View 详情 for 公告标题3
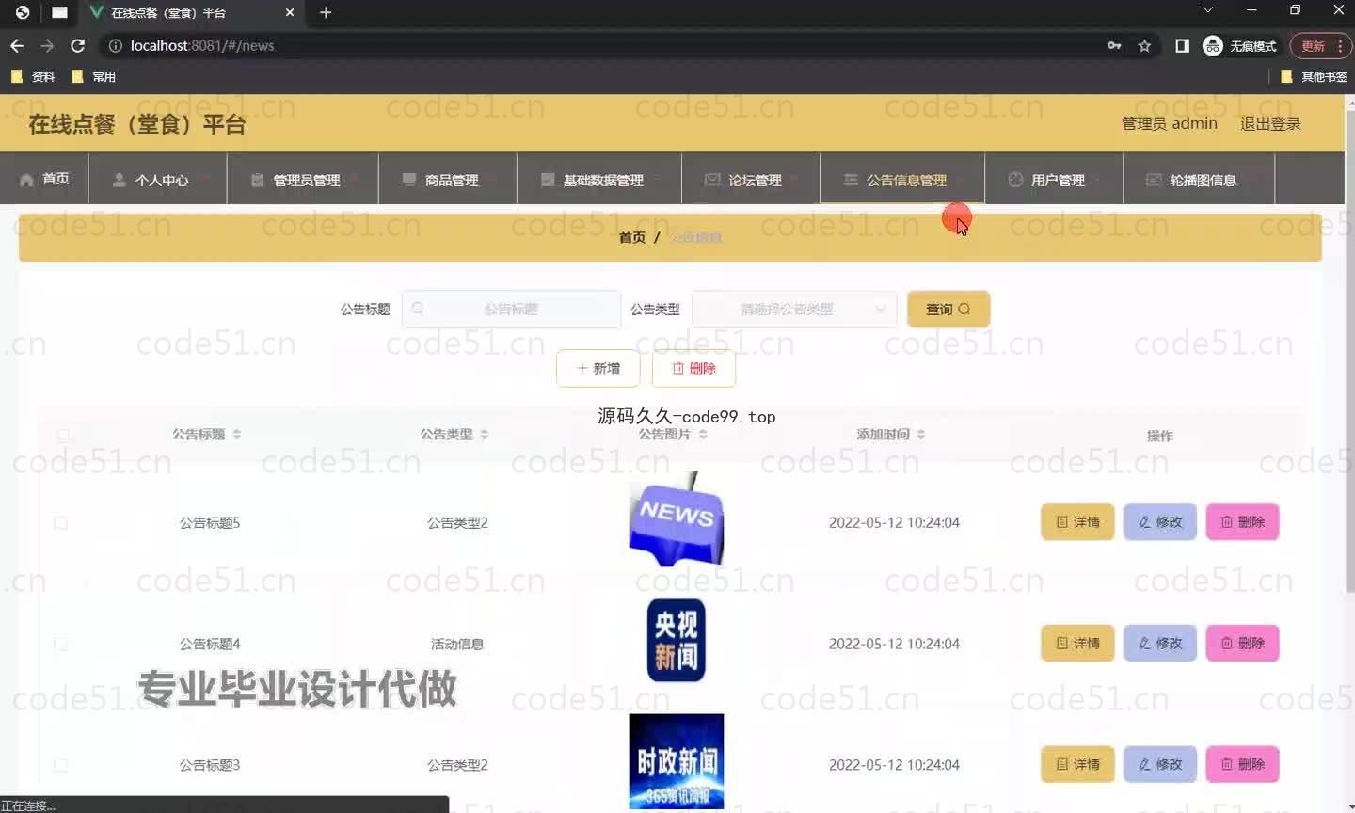The width and height of the screenshot is (1355, 813). tap(1077, 764)
